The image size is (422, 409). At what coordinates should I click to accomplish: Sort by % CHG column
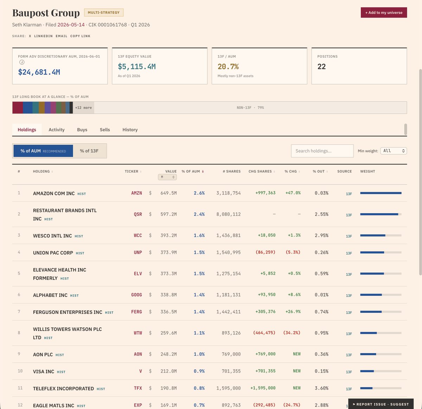[292, 171]
